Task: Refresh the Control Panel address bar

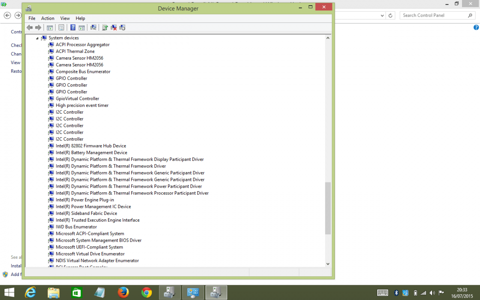Action: click(391, 16)
